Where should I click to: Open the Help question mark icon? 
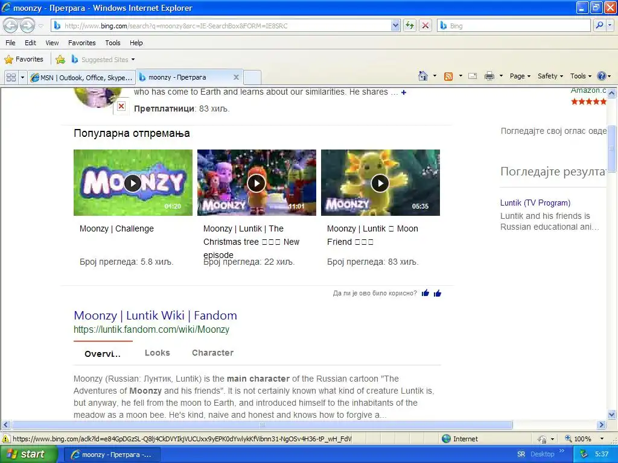click(602, 76)
